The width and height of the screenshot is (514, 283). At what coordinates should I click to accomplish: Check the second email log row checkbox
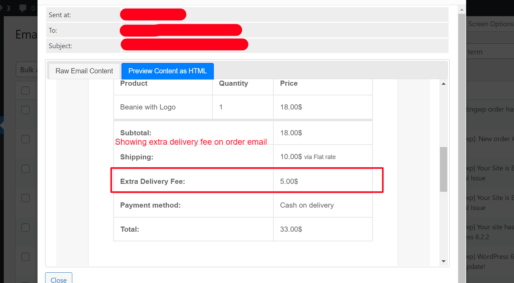[25, 109]
